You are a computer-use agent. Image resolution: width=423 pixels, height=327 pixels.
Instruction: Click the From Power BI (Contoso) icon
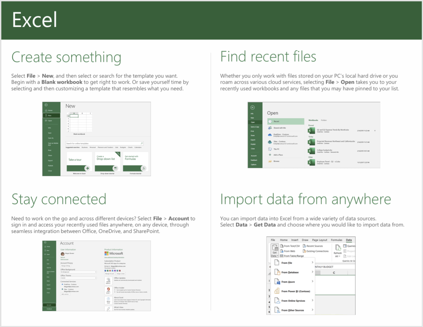(277, 291)
